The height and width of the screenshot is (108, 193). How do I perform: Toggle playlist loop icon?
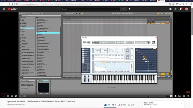[x=146, y=107]
